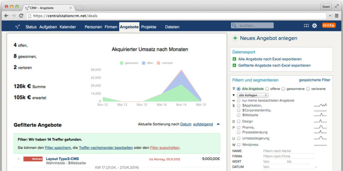Check the Wordpress tag filter
The image size is (343, 171).
point(239,145)
